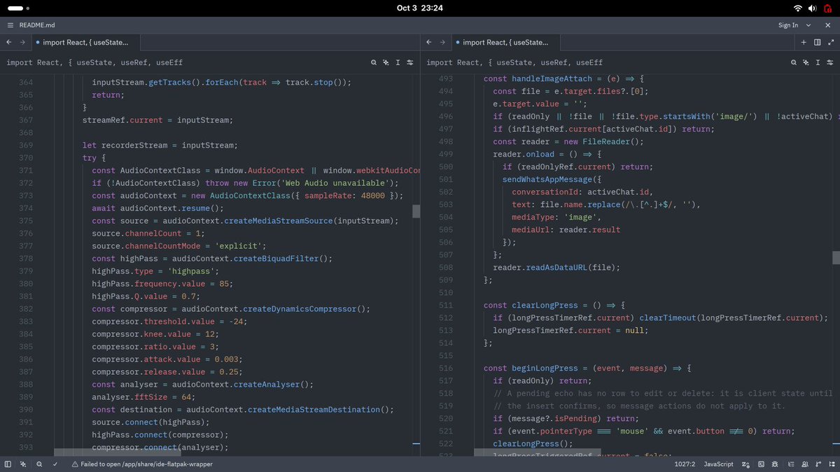
Task: Open the Oct 3 23:24 clock menu
Action: (x=420, y=8)
